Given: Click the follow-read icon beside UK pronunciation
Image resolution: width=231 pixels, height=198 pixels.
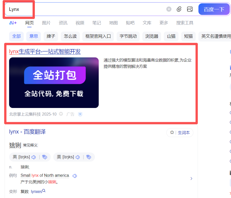Looking at the screenshot, I should 45,157.
